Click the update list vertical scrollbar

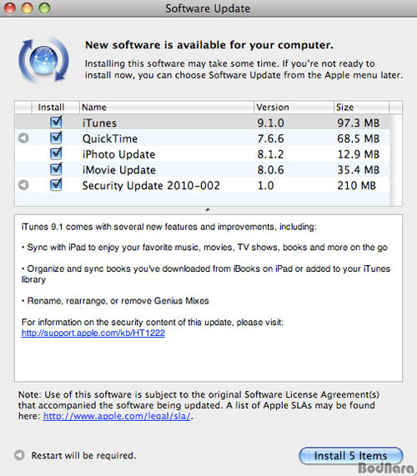(x=396, y=160)
